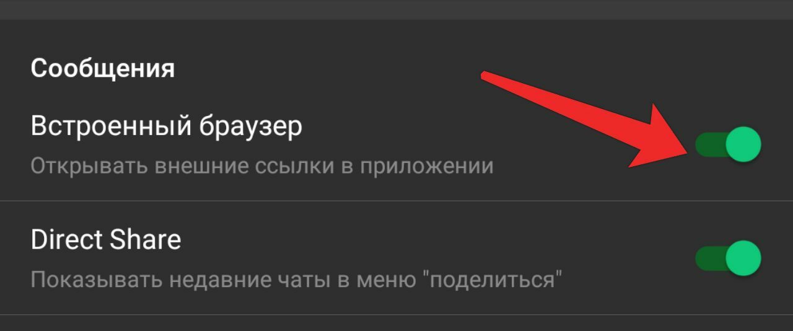
Task: Turn off the Direct Share switch
Action: click(x=728, y=258)
